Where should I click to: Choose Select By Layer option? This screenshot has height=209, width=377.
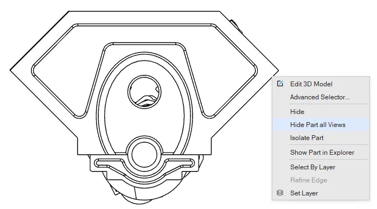click(321, 167)
